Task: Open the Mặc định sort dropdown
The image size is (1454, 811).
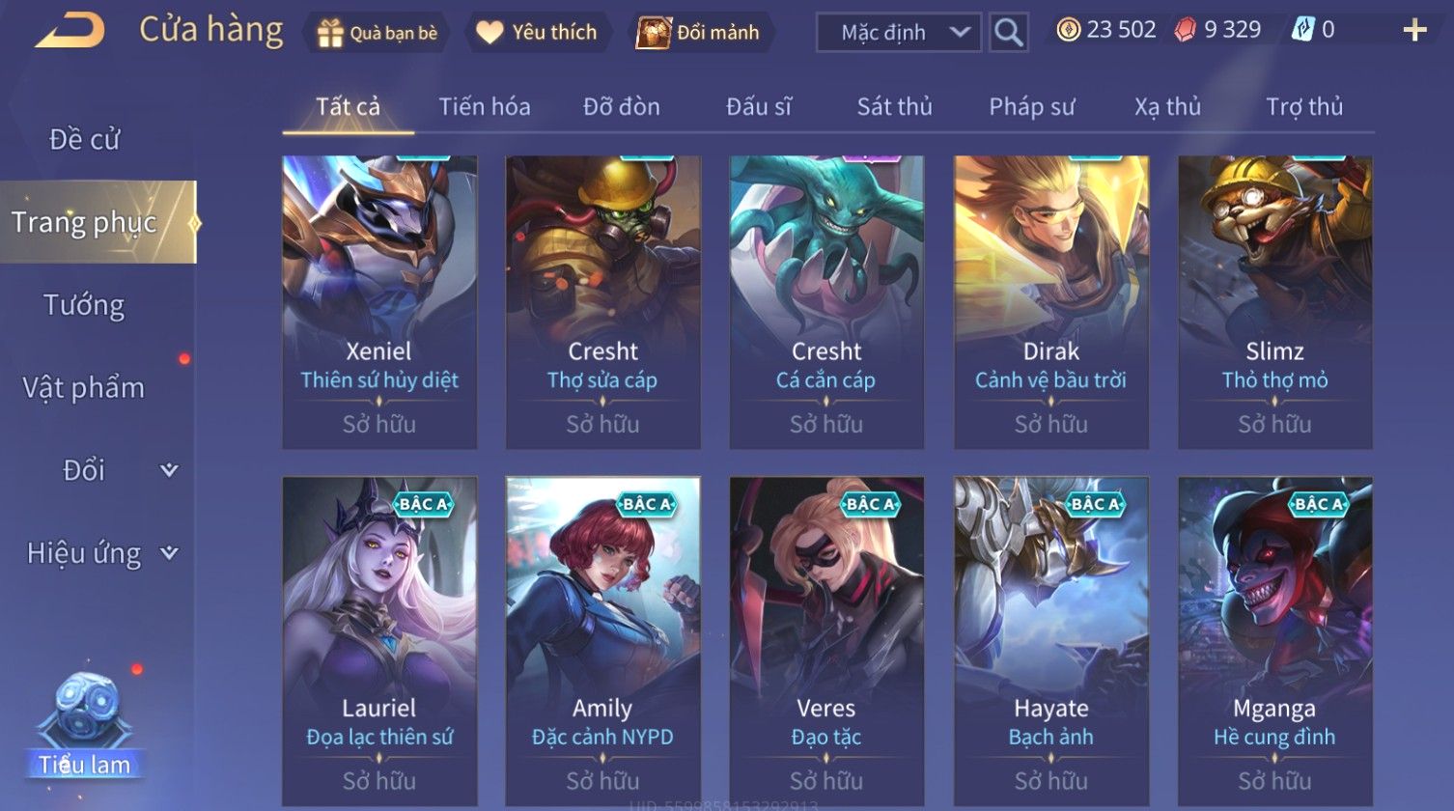Action: 899,33
